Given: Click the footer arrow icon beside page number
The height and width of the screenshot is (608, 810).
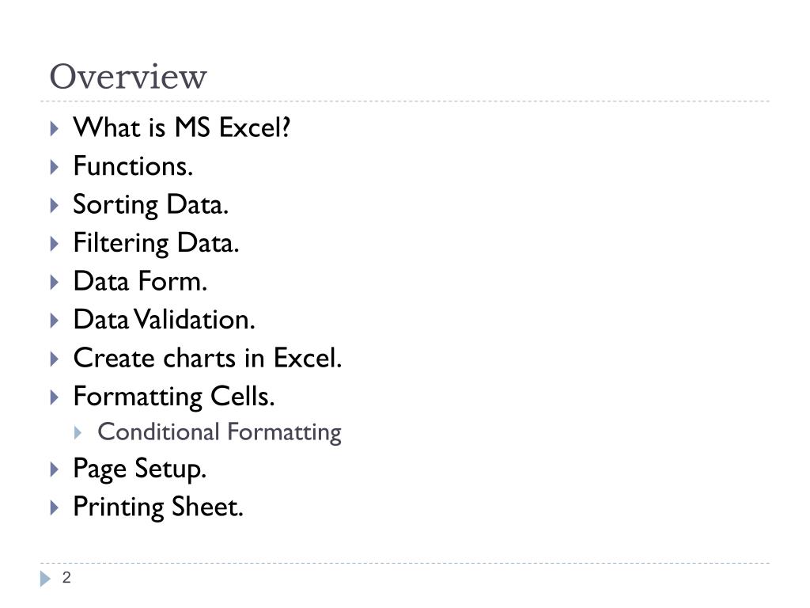Looking at the screenshot, I should pos(45,579).
